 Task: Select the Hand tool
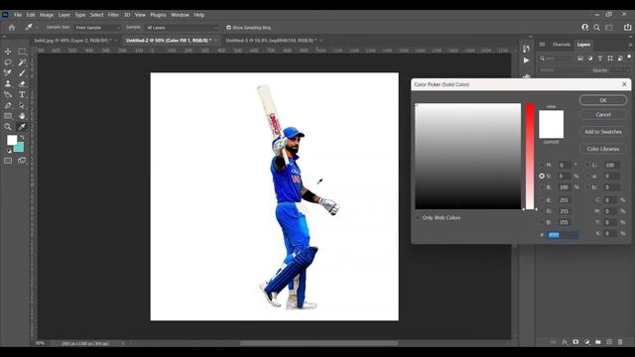[x=22, y=116]
